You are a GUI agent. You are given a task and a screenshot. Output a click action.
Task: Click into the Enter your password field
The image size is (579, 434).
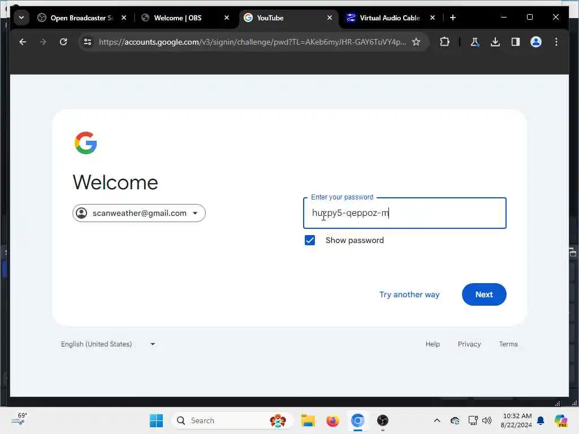point(404,213)
